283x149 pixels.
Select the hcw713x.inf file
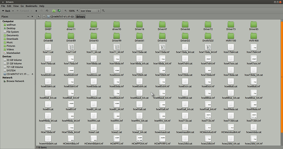click(x=208, y=118)
